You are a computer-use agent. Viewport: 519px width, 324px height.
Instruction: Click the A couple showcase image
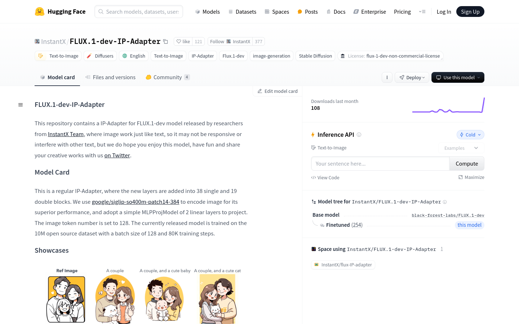(x=115, y=299)
